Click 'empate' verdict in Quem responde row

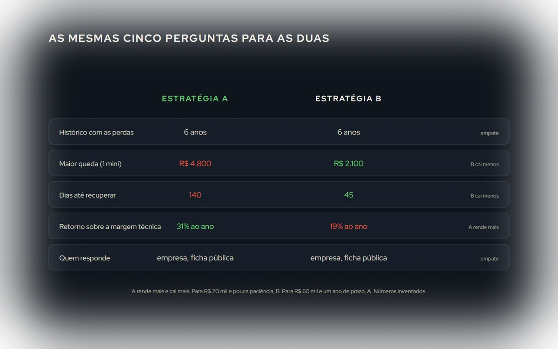[490, 259]
